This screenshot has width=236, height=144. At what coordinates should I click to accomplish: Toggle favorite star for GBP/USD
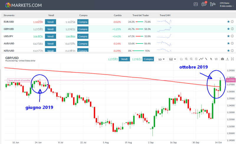(228, 29)
